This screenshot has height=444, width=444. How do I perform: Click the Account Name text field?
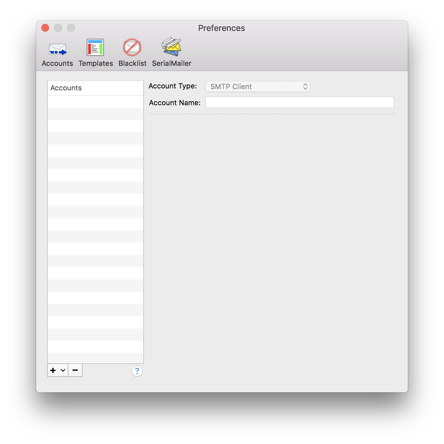(300, 102)
